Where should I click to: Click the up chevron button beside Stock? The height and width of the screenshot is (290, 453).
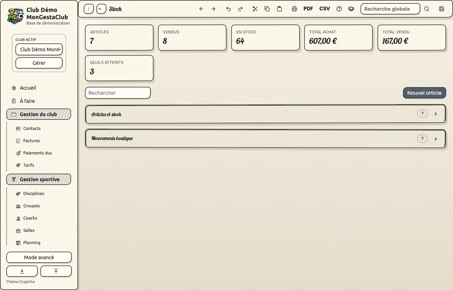pos(101,9)
